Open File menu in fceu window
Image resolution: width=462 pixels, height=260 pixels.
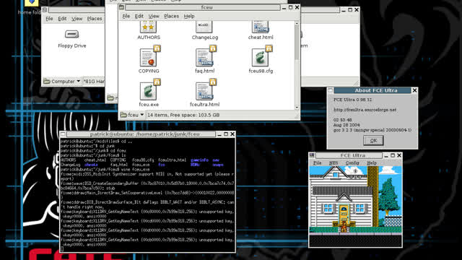point(126,16)
